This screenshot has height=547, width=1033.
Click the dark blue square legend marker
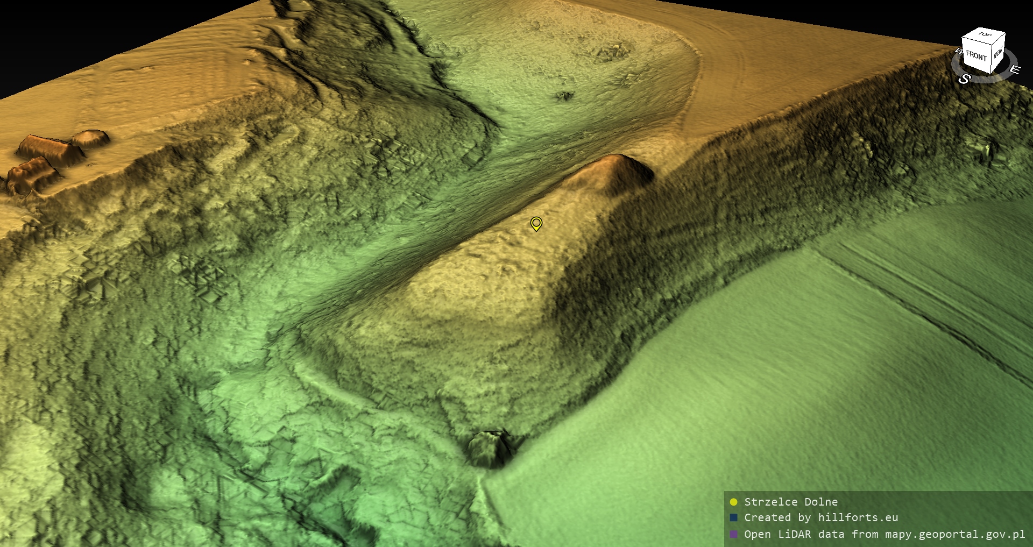[733, 517]
